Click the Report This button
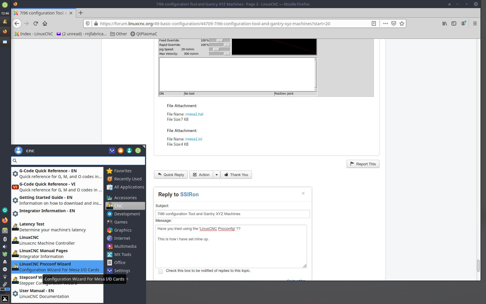This screenshot has height=304, width=486. 363,164
